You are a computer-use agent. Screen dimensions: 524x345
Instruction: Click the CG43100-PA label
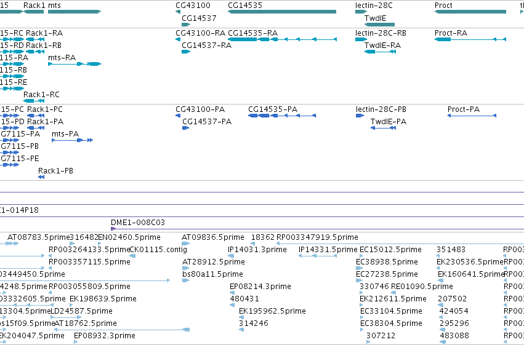click(200, 109)
